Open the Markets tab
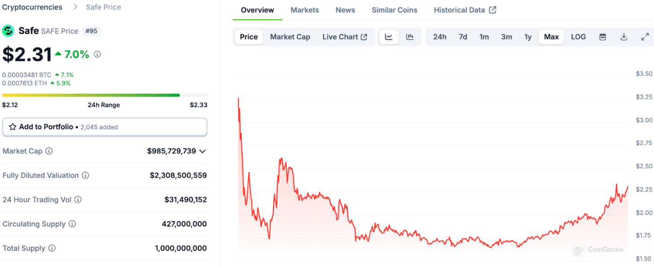Viewport: 654px width, 266px height. click(x=305, y=10)
